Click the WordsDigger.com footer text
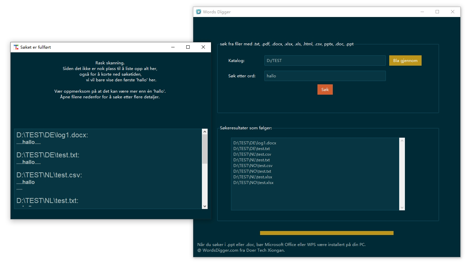The width and height of the screenshot is (471, 269). (x=241, y=250)
